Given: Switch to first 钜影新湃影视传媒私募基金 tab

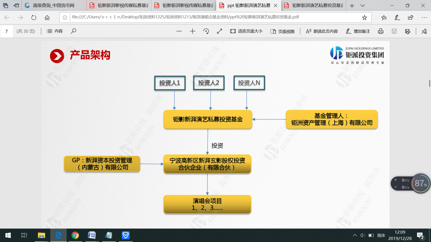Looking at the screenshot, I should coord(118,6).
